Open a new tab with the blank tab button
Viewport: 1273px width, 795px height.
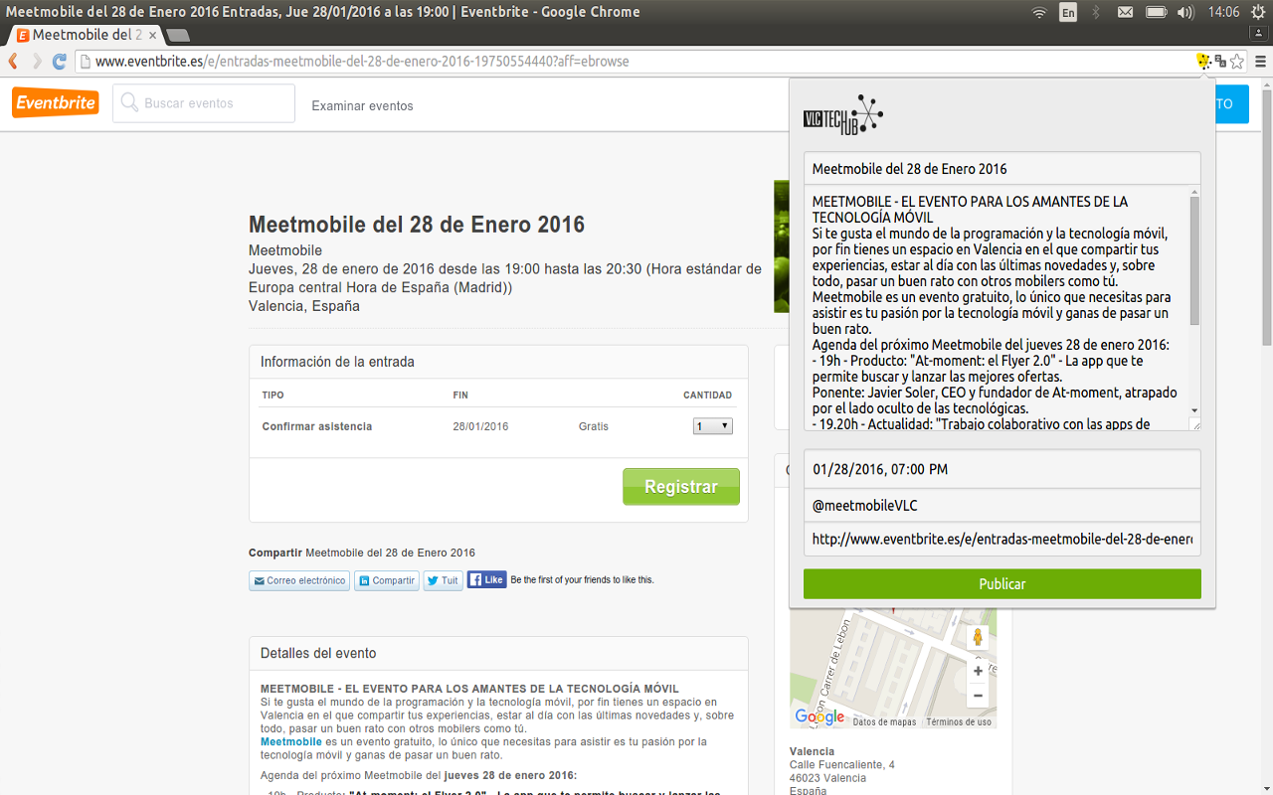coord(177,36)
